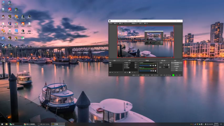This screenshot has height=126, width=224.
Task: Hide the 视频捕获设备 source with its eye icon
Action: click(x=136, y=63)
